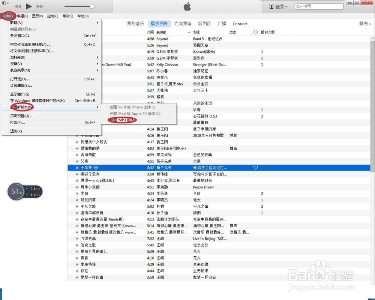Switch to the 为你推荐 tab
375x300 pixels.
(183, 24)
